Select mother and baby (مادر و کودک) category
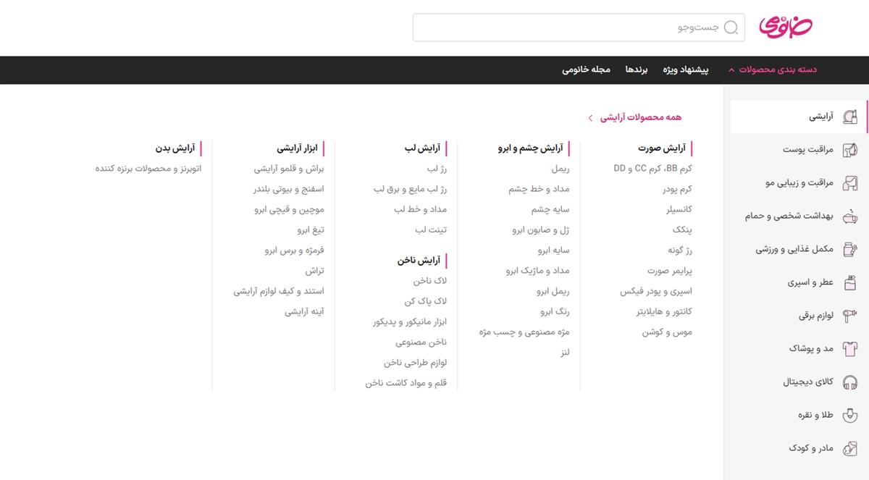869x480 pixels. coord(811,449)
